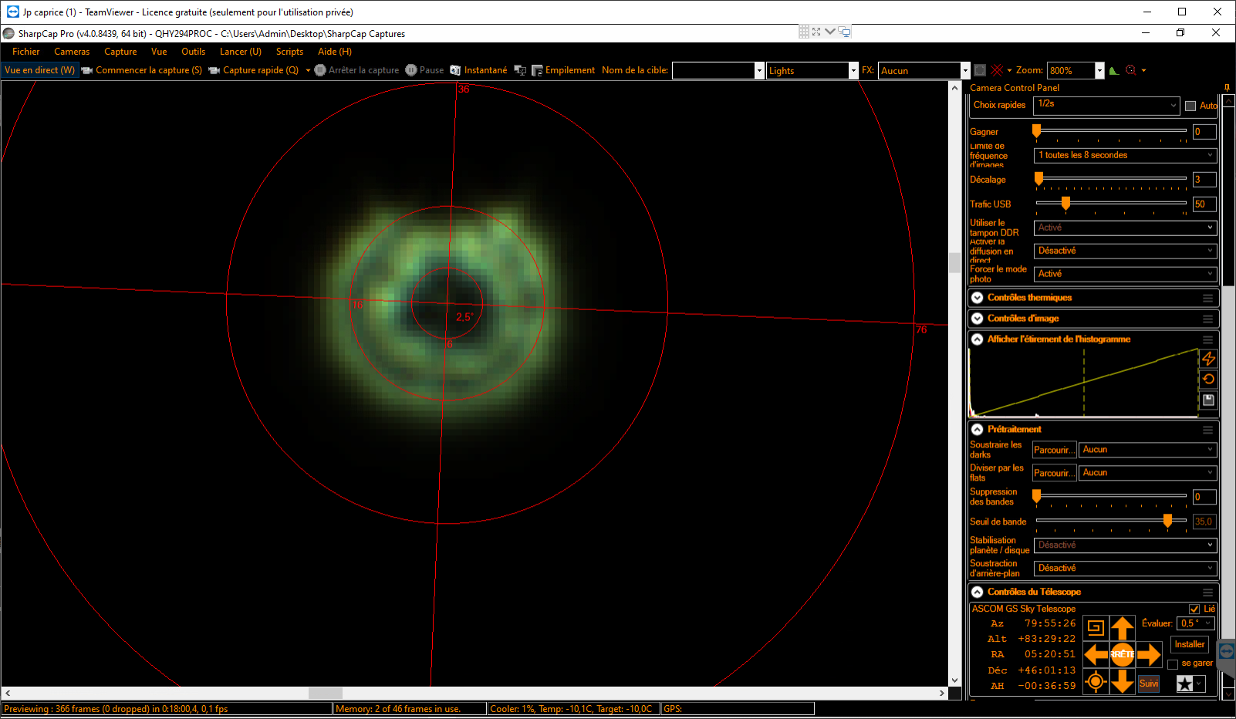Uncheck the Lié checkbox
Viewport: 1236px width, 719px height.
point(1194,609)
